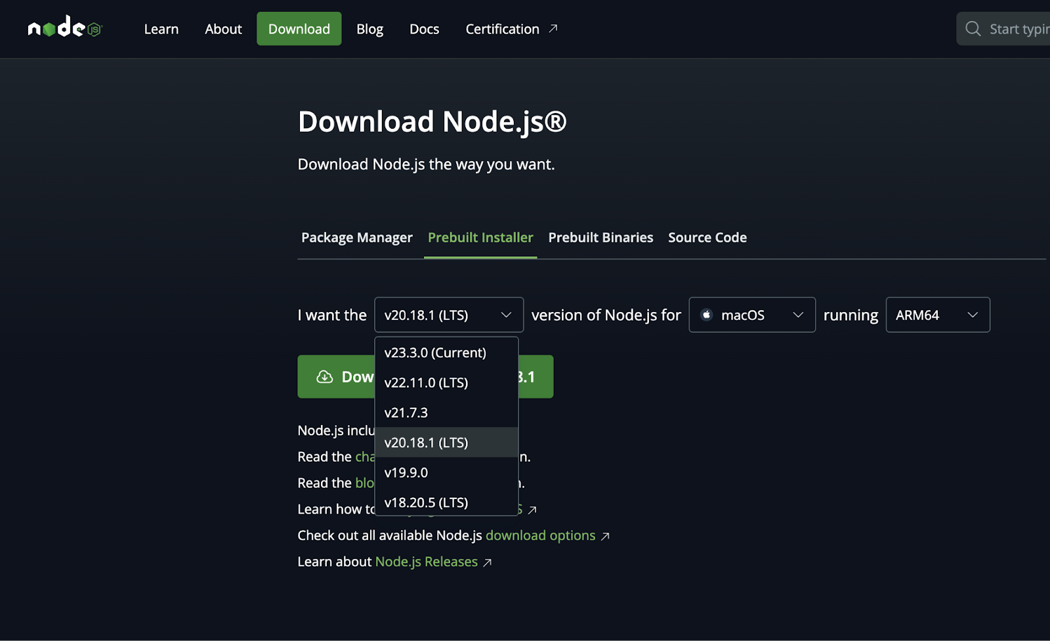The image size is (1050, 641).
Task: Choose v21.7.3 from the list
Action: (446, 413)
